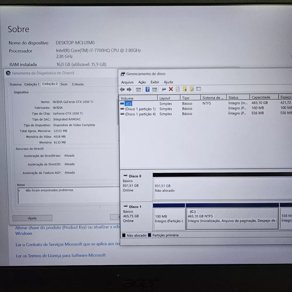This screenshot has width=292, height=292.
Task: Sort by the Capacidade column header
Action: (264, 97)
